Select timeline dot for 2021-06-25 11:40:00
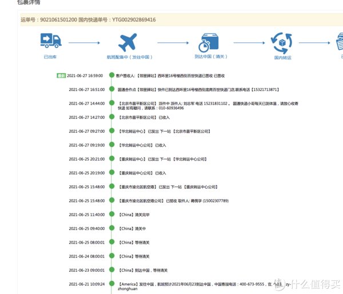This screenshot has height=294, width=343. tap(112, 214)
